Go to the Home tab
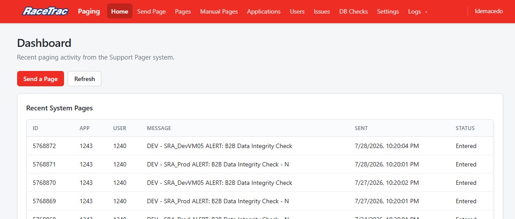Viewport: 515px width, 219px height. point(120,11)
